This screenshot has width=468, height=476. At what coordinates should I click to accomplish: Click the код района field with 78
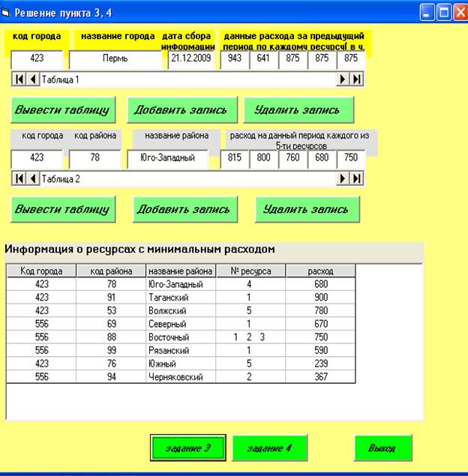[x=94, y=158]
